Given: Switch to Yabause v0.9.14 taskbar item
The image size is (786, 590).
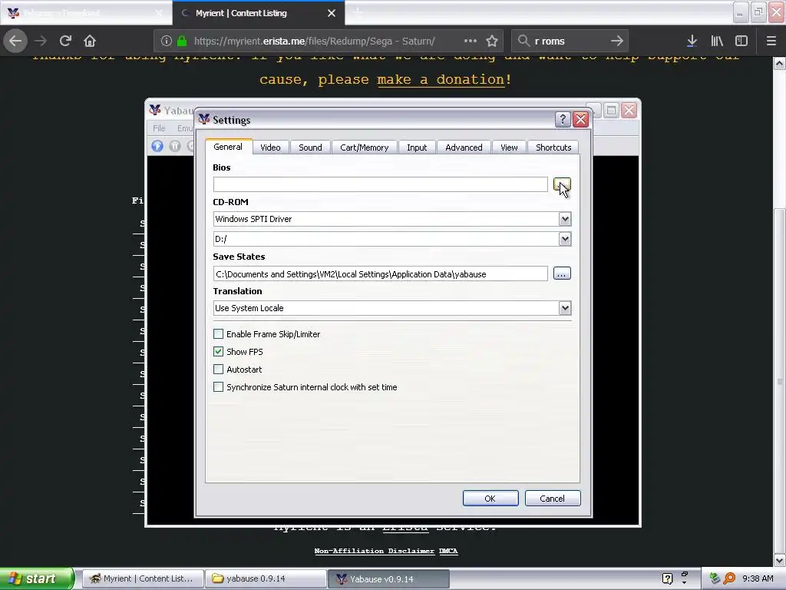Looking at the screenshot, I should point(388,578).
